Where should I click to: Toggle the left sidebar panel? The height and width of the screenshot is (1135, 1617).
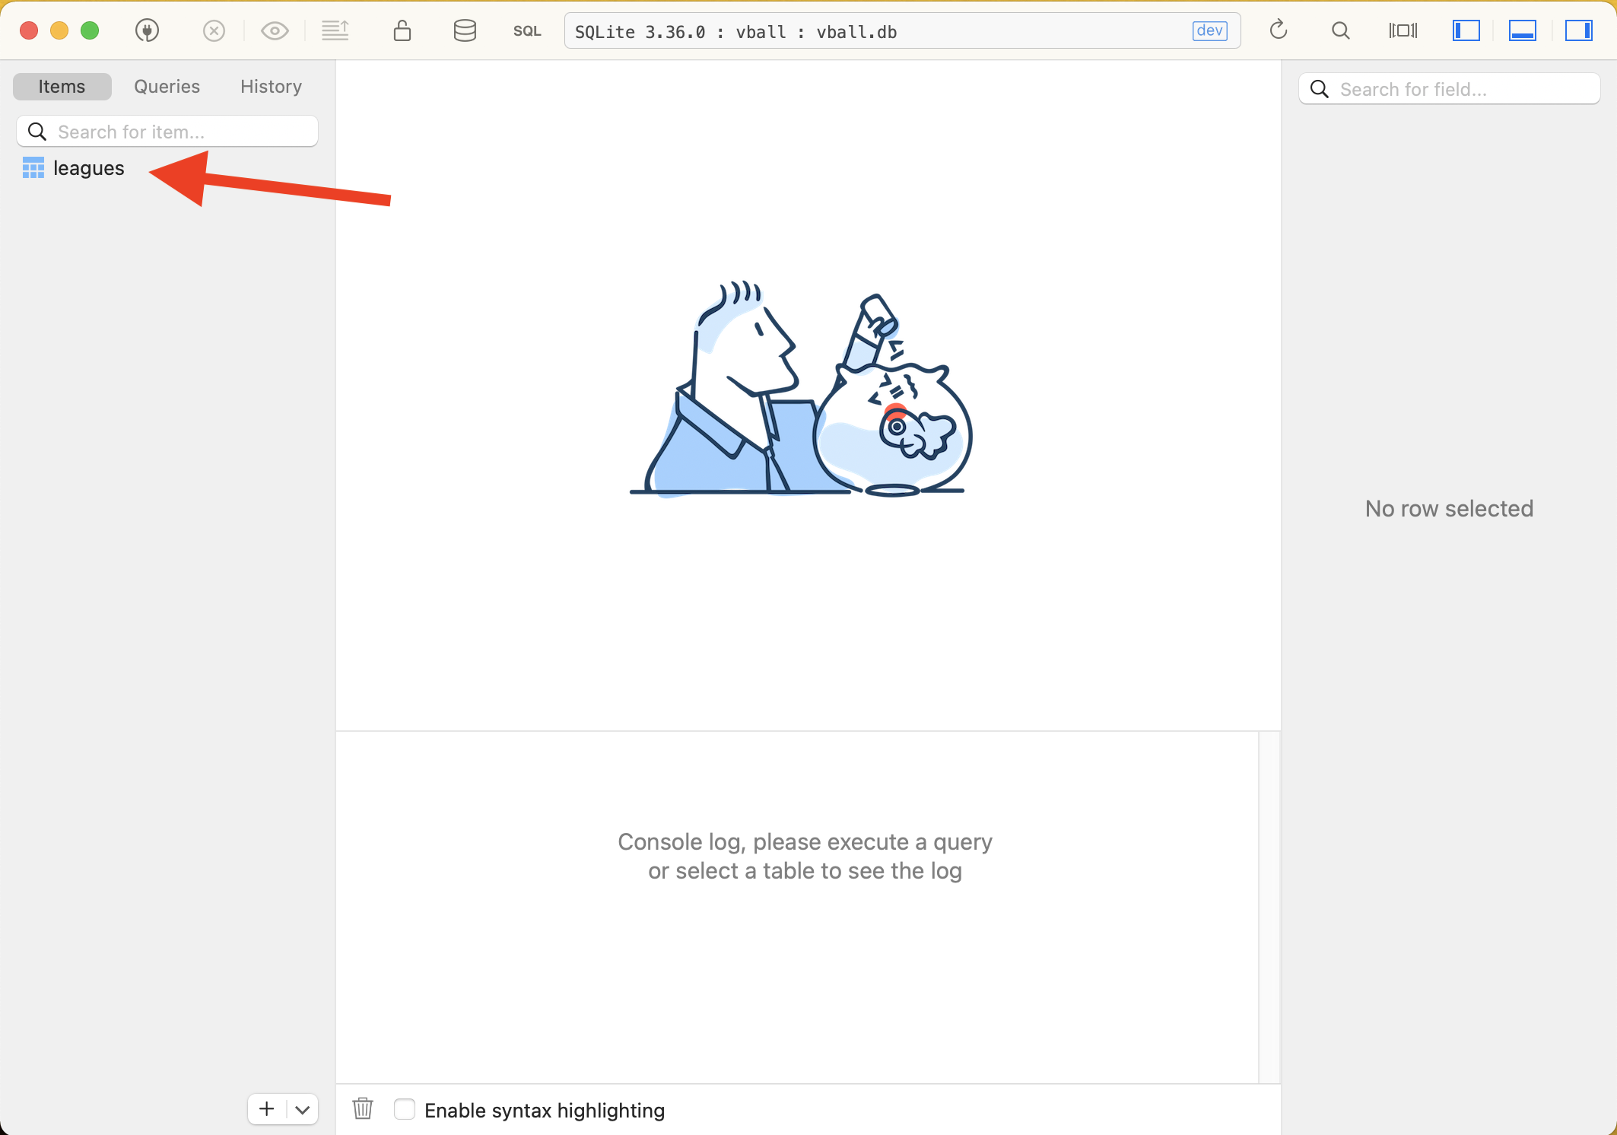click(1466, 30)
